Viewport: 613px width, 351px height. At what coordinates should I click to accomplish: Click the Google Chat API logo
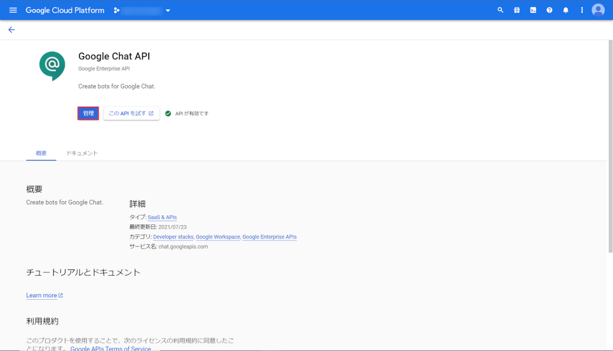point(52,66)
